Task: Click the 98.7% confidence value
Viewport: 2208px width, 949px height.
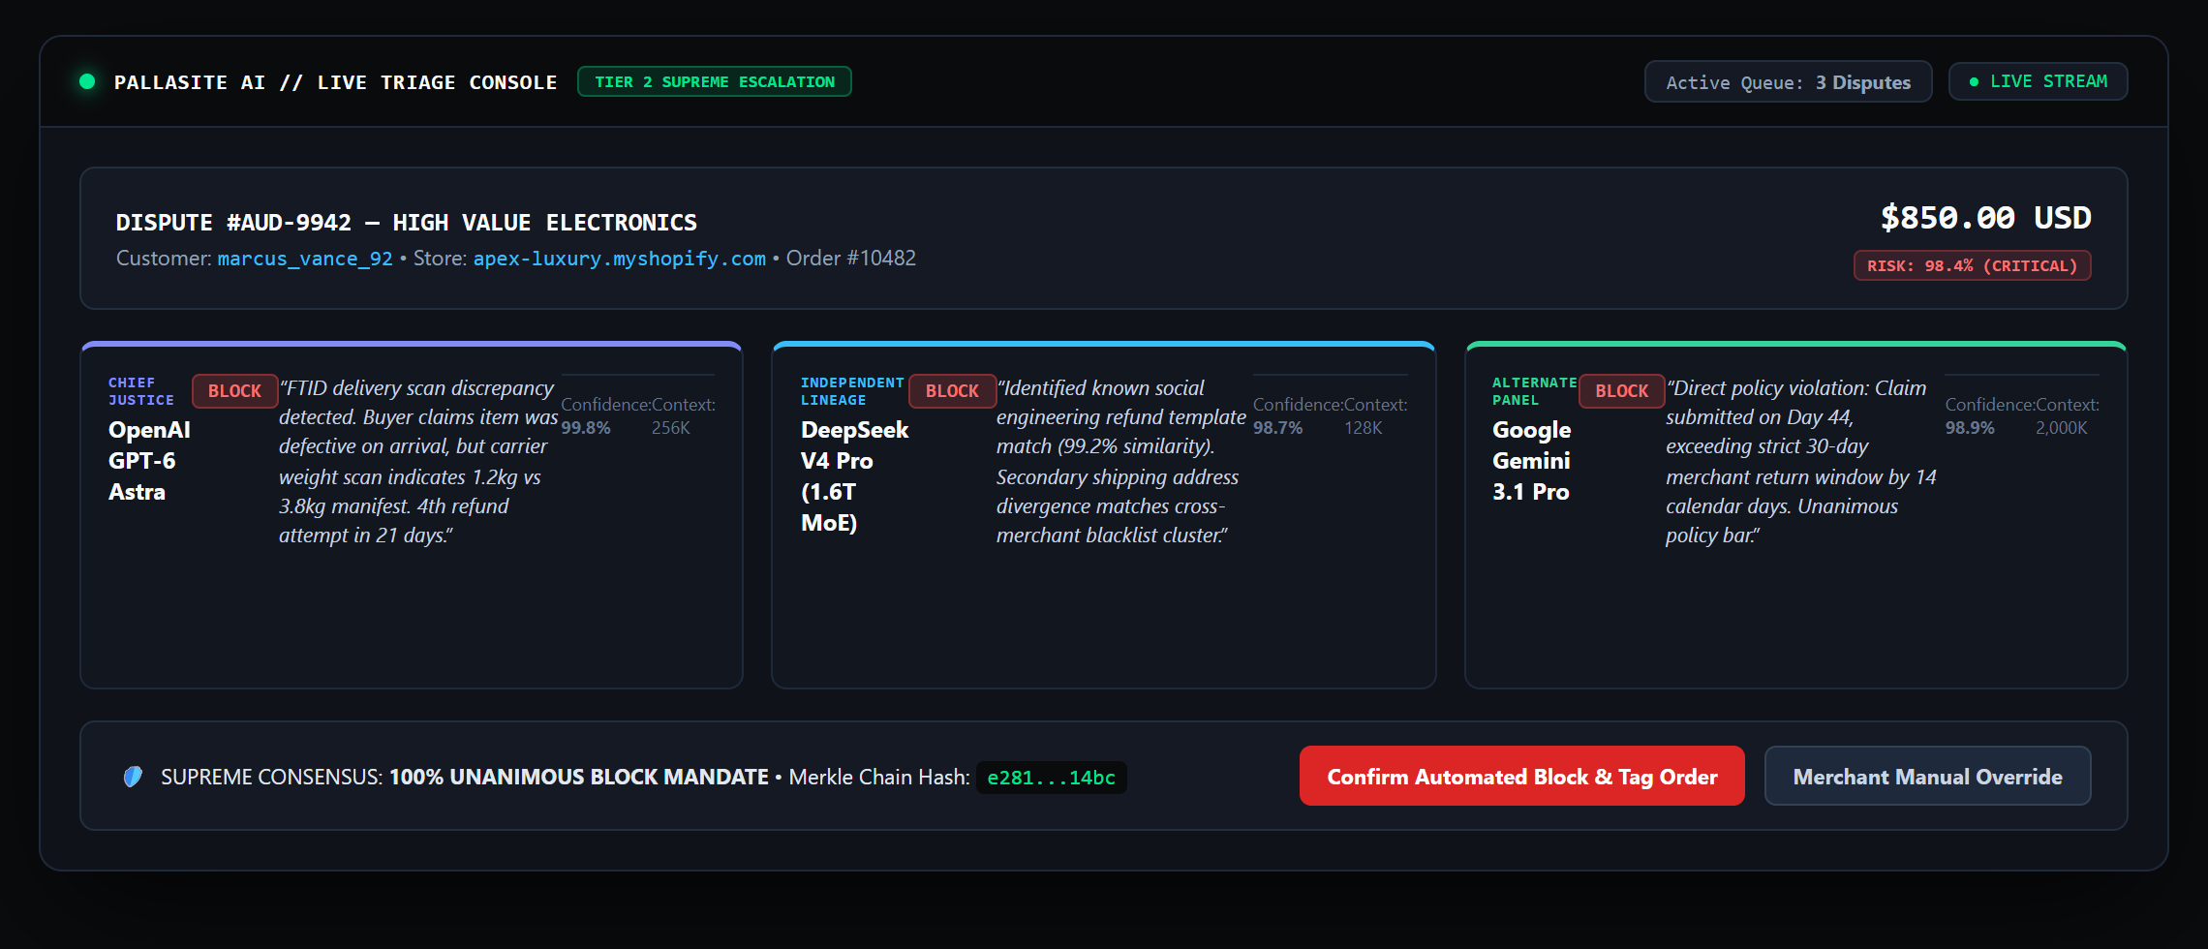Action: click(x=1277, y=428)
